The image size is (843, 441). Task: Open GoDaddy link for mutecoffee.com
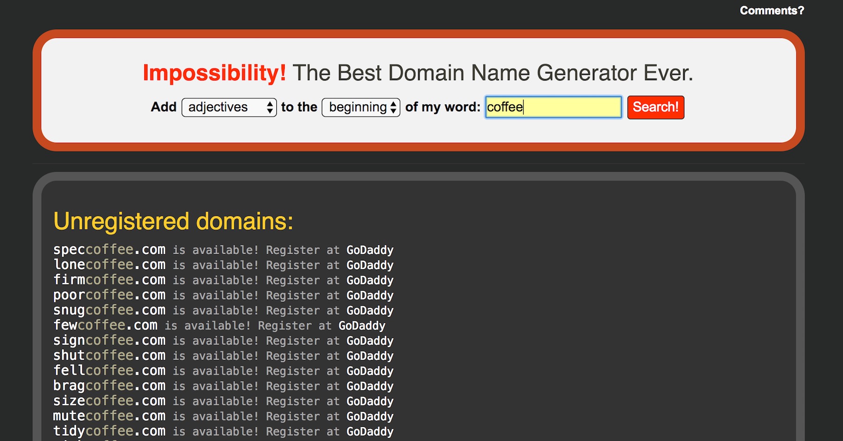(x=370, y=416)
